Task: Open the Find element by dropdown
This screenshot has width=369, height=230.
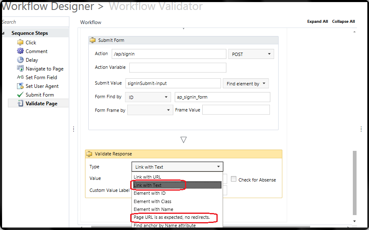Action: tap(246, 83)
